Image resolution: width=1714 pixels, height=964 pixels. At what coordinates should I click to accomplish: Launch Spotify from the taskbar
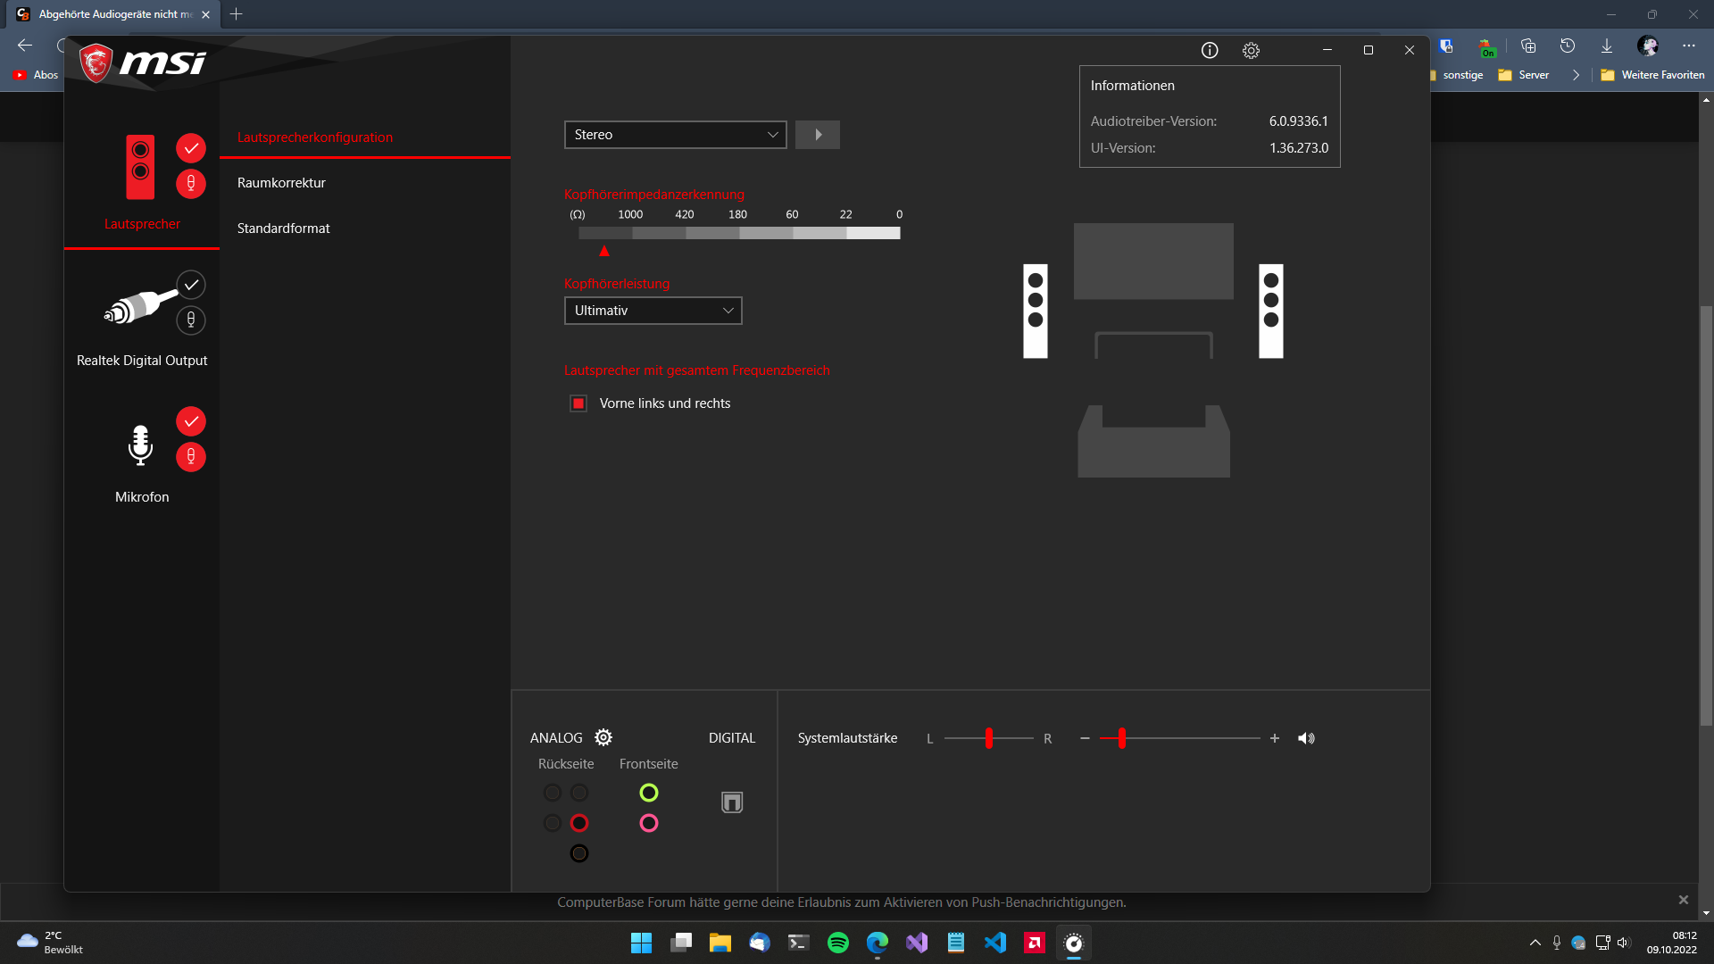point(838,943)
